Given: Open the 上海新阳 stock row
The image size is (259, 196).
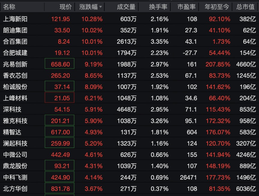Looking at the screenshot, I should tap(129, 19).
